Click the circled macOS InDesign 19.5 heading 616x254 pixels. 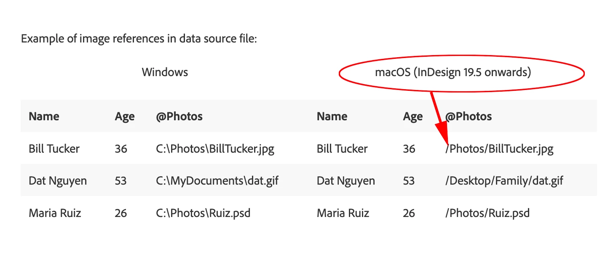453,73
